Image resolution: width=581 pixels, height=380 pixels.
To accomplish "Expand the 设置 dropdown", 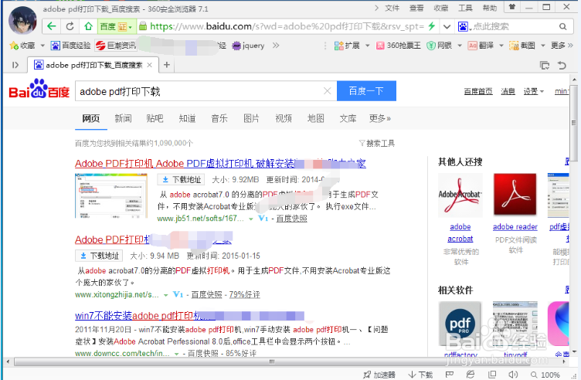I will coord(533,91).
